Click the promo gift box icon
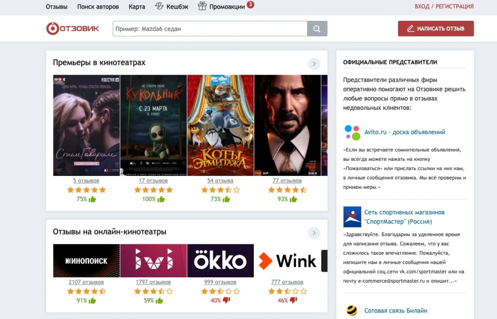The width and height of the screenshot is (497, 319). pyautogui.click(x=202, y=6)
